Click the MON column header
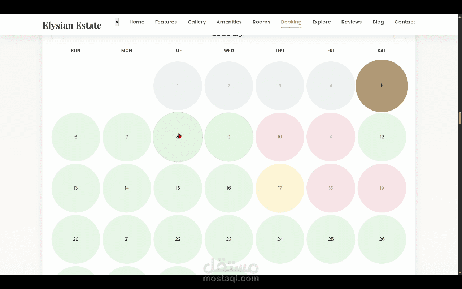Viewport: 462px width, 289px height. pyautogui.click(x=127, y=51)
